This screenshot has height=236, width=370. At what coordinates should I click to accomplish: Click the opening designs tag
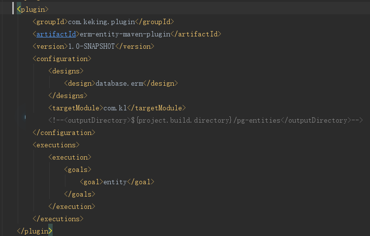pos(66,71)
